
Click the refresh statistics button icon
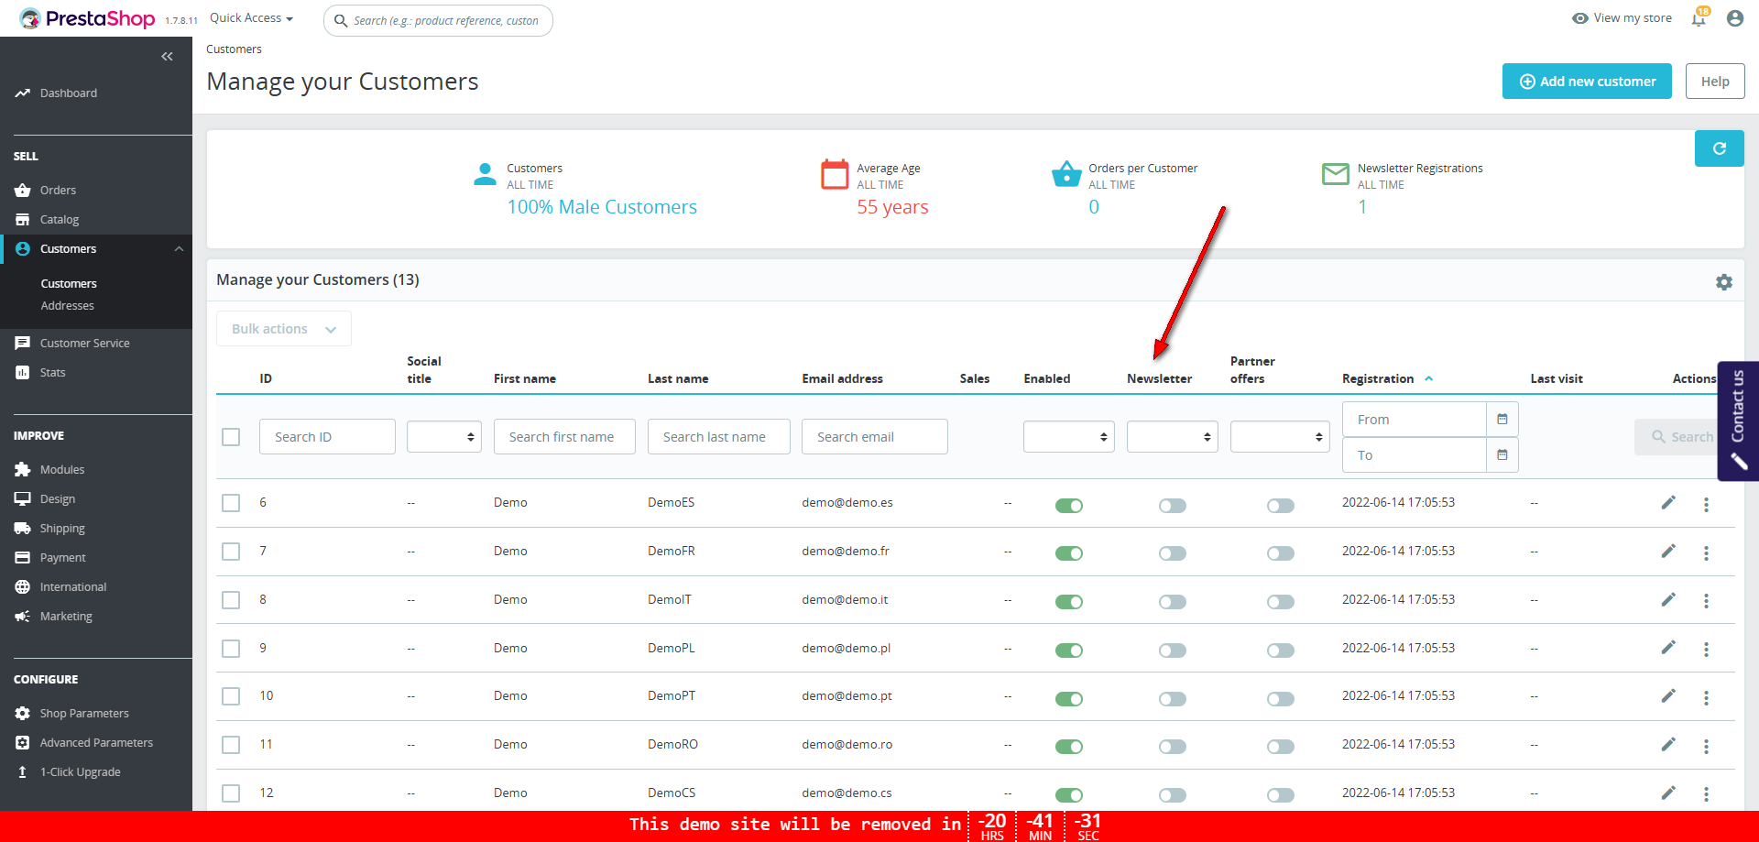[x=1719, y=148]
